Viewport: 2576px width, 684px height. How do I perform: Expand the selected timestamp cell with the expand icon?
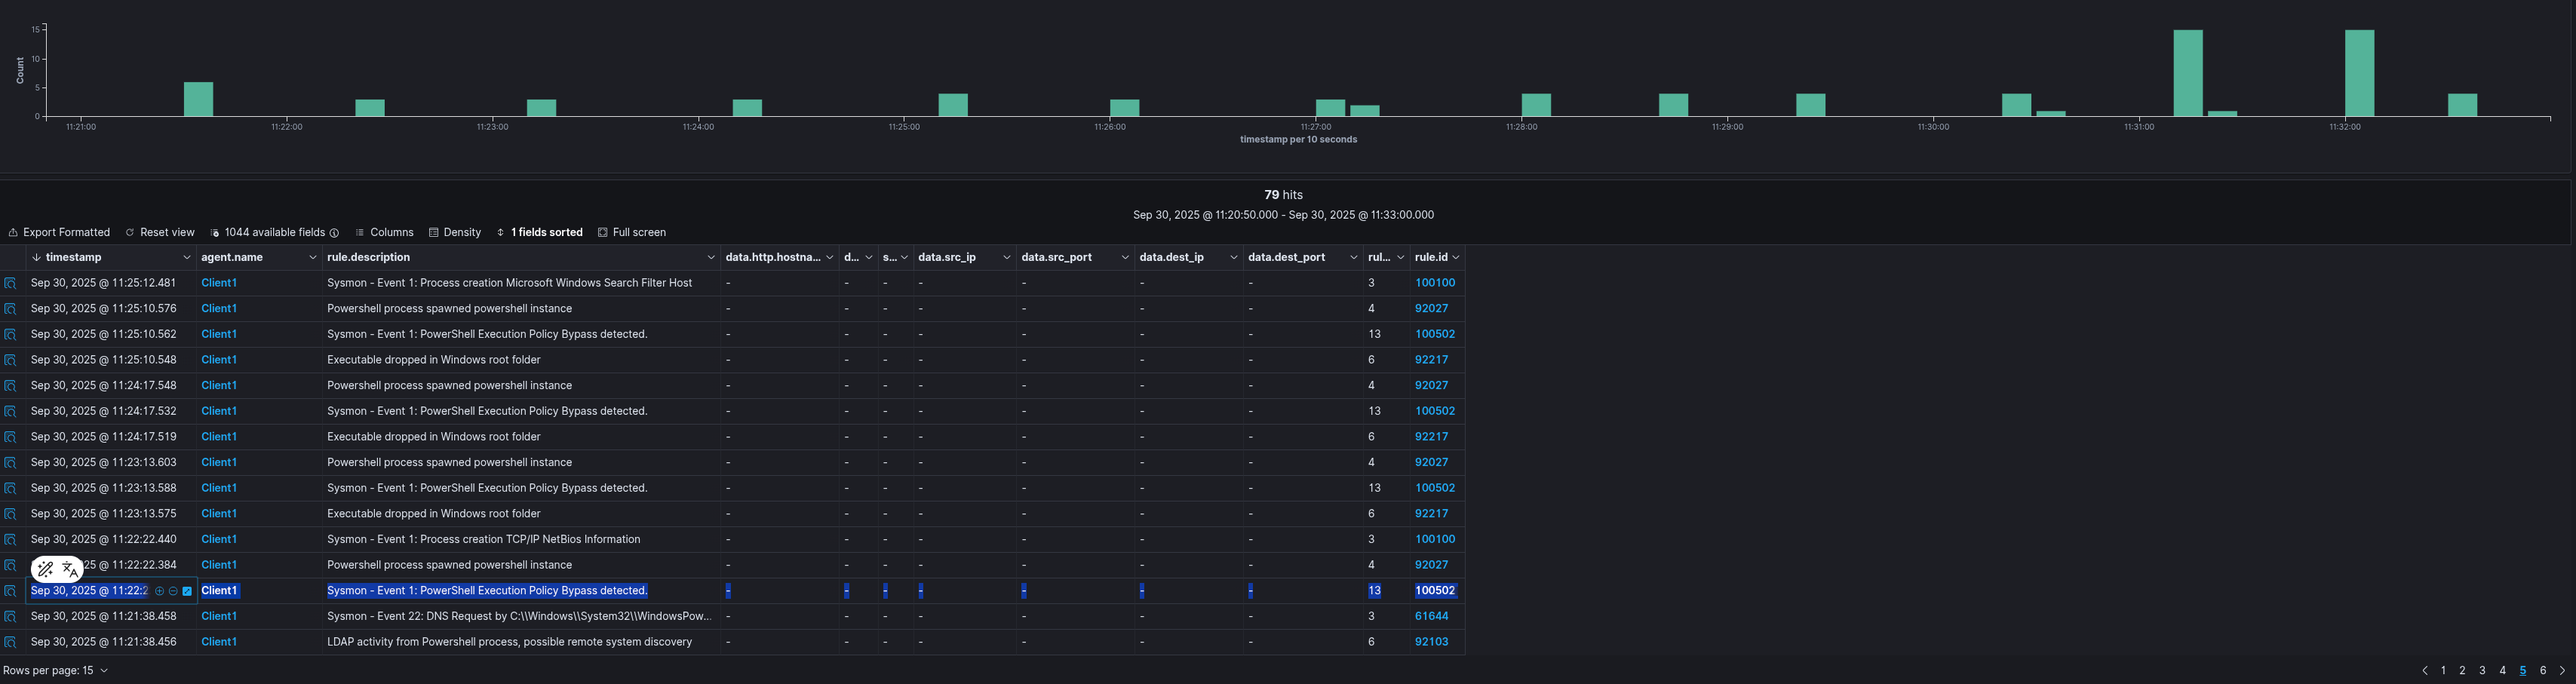(187, 591)
